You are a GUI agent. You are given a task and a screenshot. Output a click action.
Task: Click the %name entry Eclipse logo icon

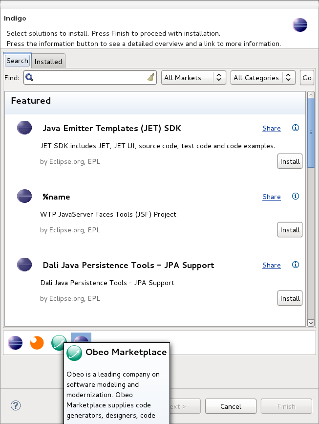coord(24,196)
